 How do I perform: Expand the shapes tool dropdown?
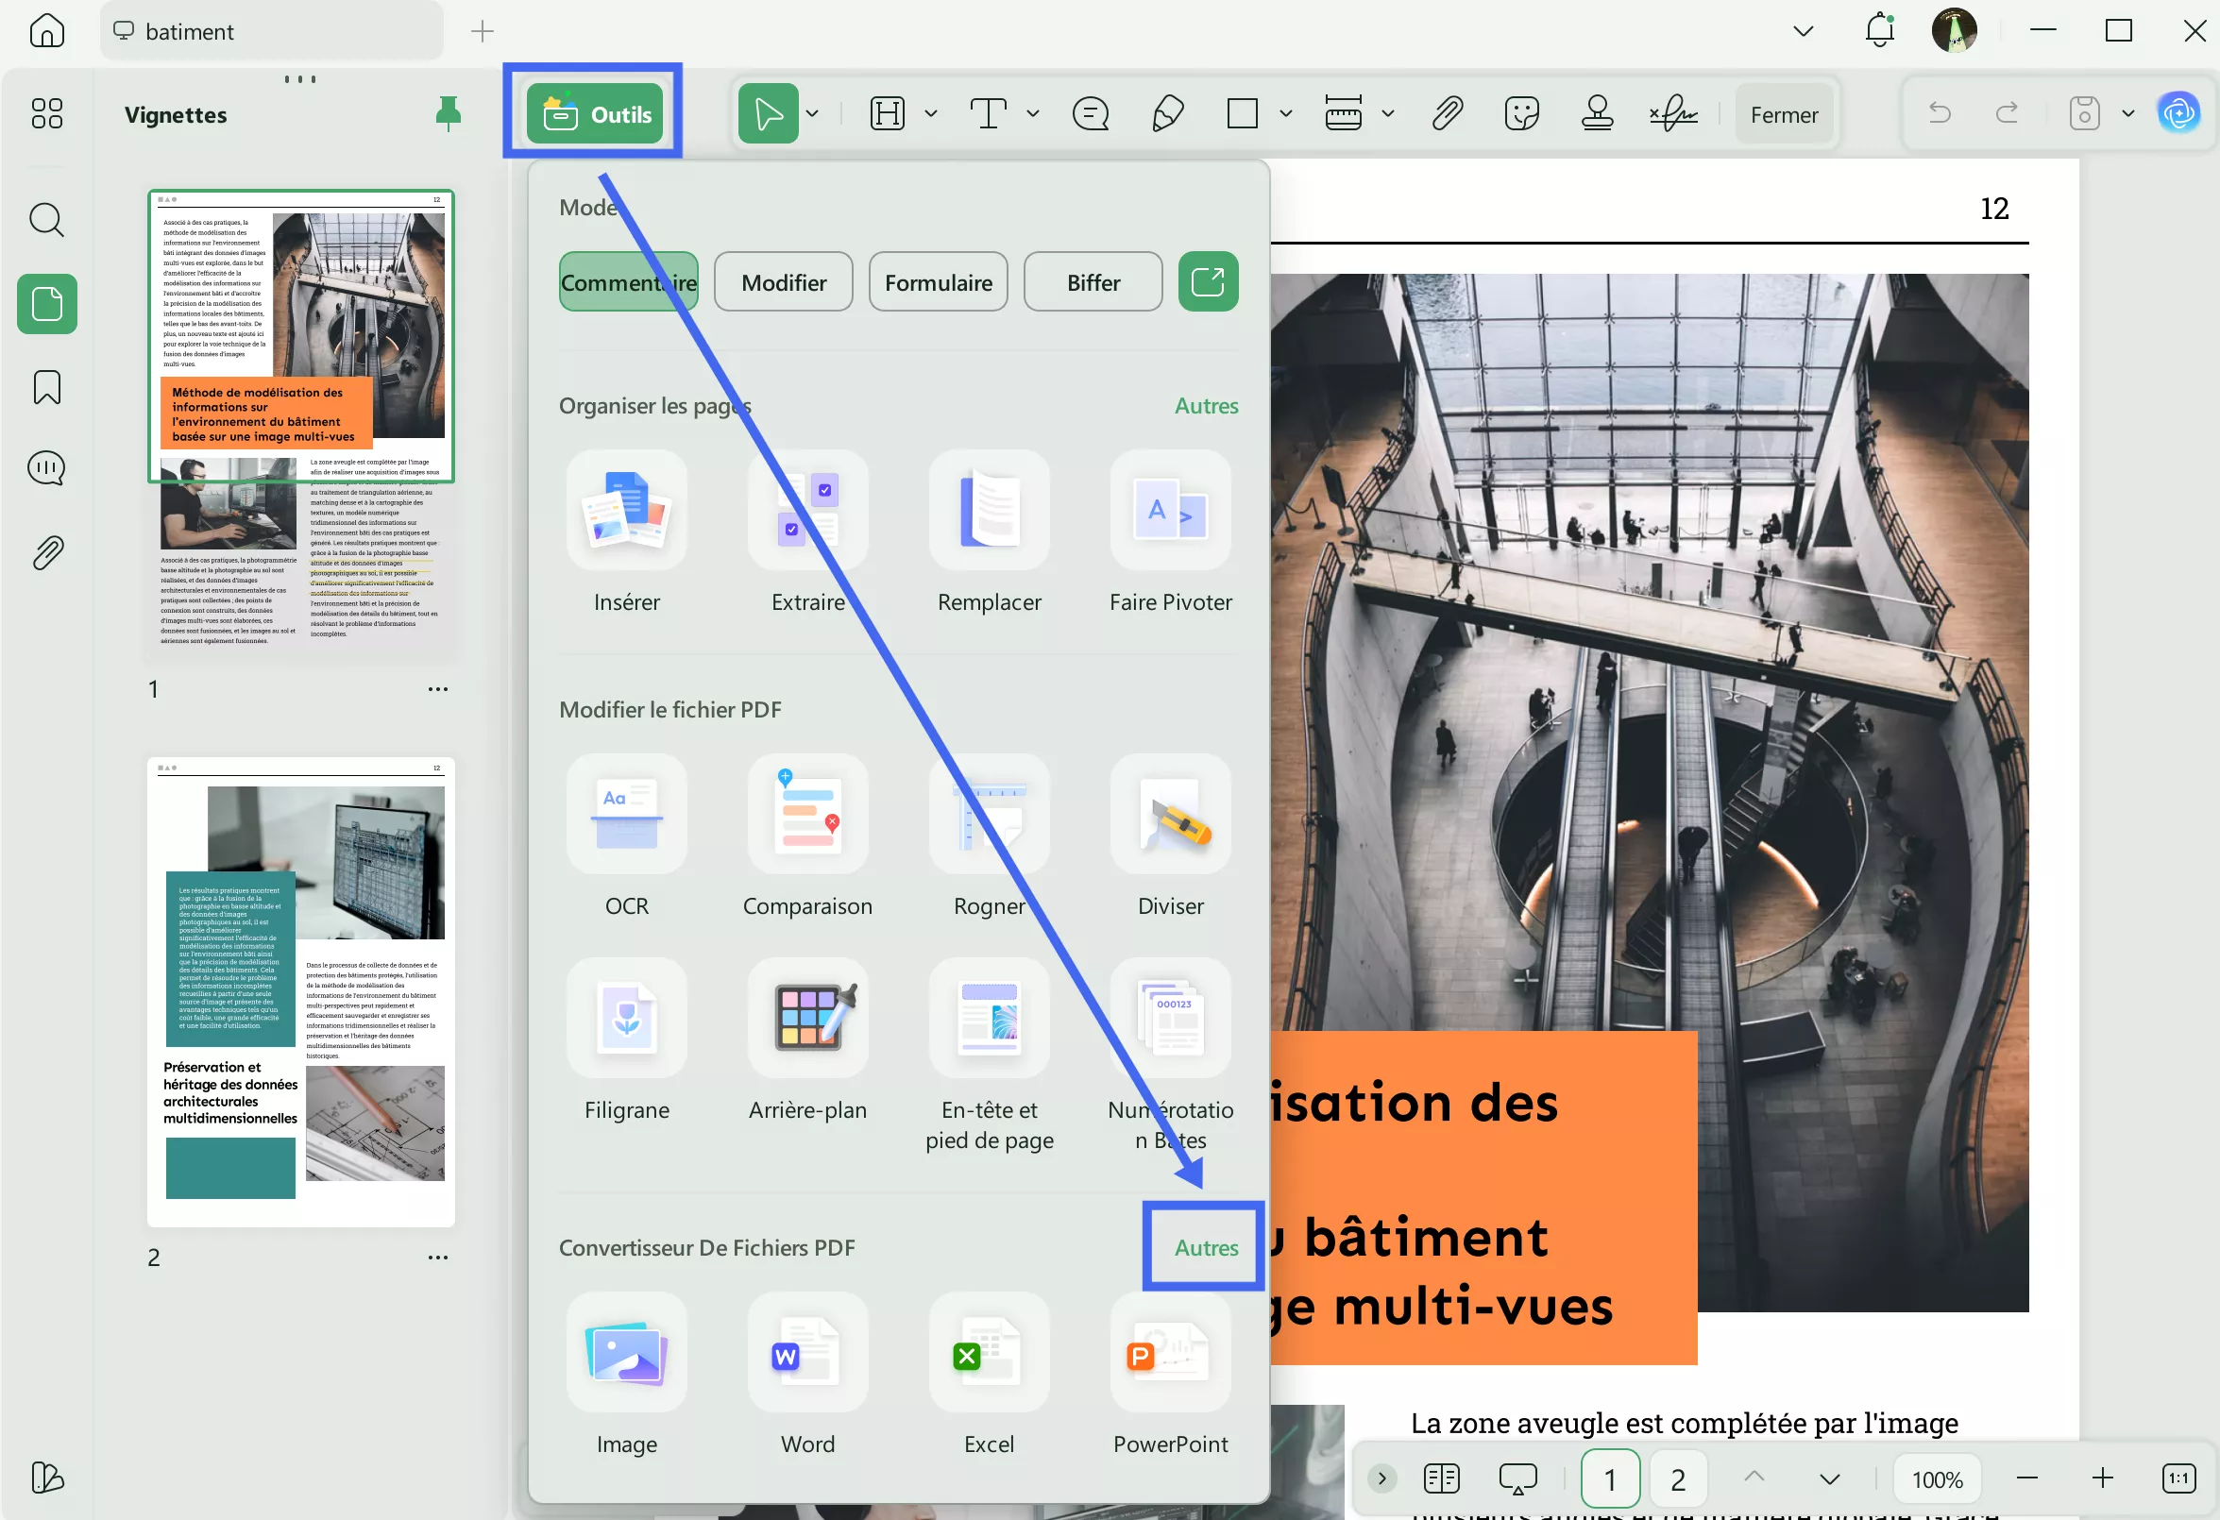[1285, 112]
